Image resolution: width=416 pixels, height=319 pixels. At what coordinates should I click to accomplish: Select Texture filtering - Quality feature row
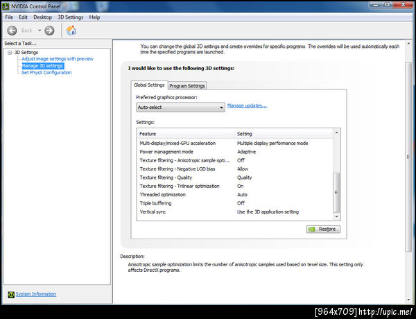[x=235, y=178]
